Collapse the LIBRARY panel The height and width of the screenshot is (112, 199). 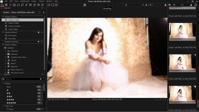pos(1,8)
